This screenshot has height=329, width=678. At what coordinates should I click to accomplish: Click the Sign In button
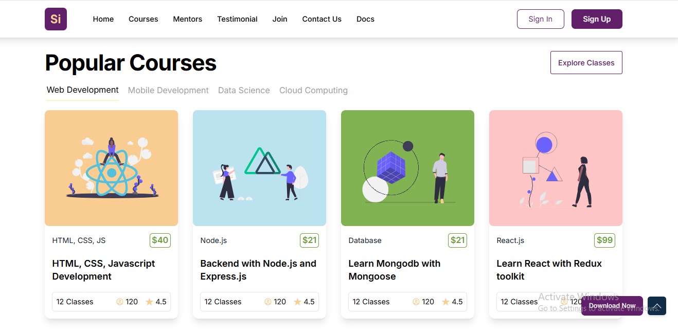coord(541,19)
